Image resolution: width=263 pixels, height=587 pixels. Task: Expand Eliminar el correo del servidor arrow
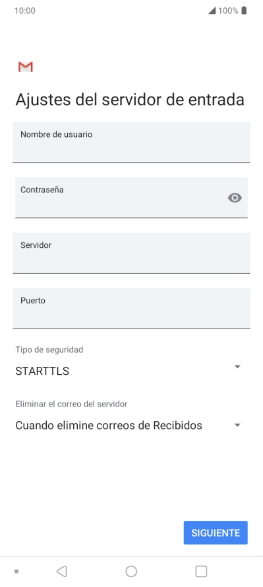point(237,425)
